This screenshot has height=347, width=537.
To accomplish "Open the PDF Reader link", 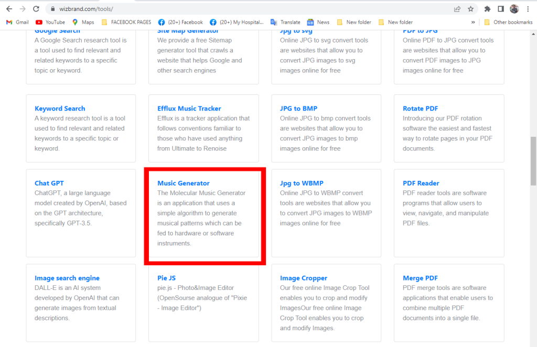I will tap(421, 183).
